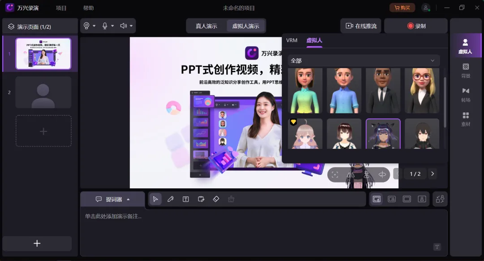The height and width of the screenshot is (261, 484).
Task: Choose the slide-only layout icon
Action: pos(407,199)
